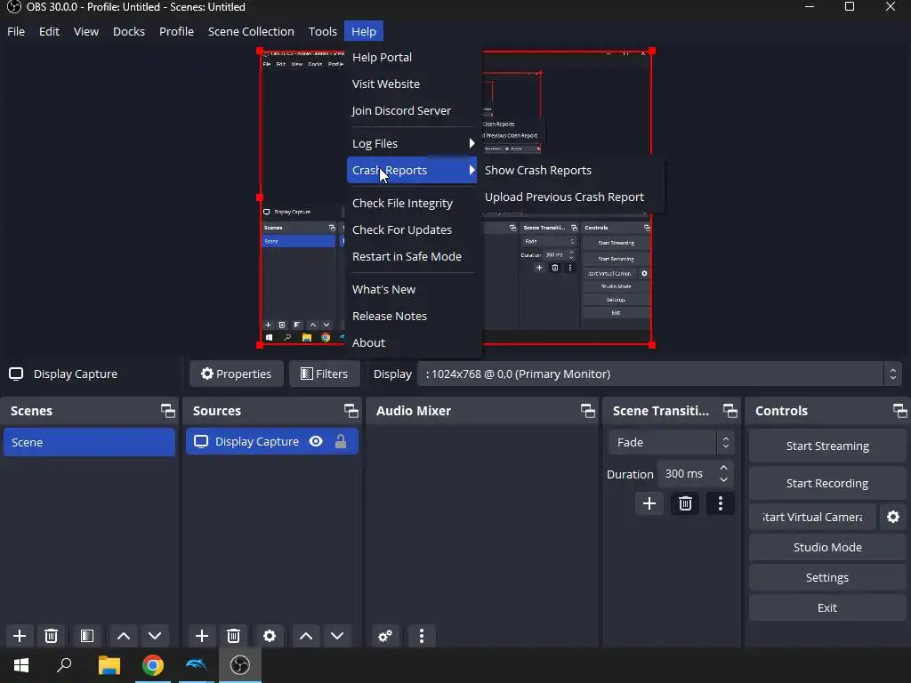The height and width of the screenshot is (683, 911).
Task: Open Audio Mixer three-dot menu
Action: pyautogui.click(x=422, y=636)
